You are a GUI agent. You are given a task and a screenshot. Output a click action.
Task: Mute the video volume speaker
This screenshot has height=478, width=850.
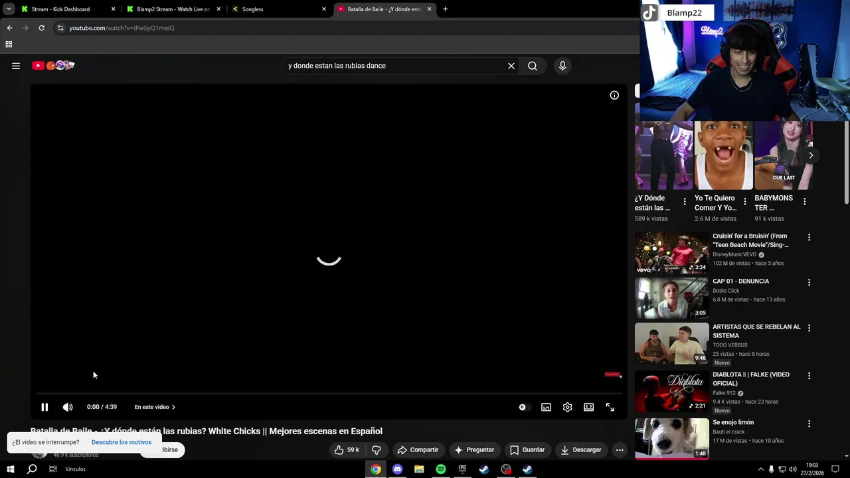coord(68,407)
